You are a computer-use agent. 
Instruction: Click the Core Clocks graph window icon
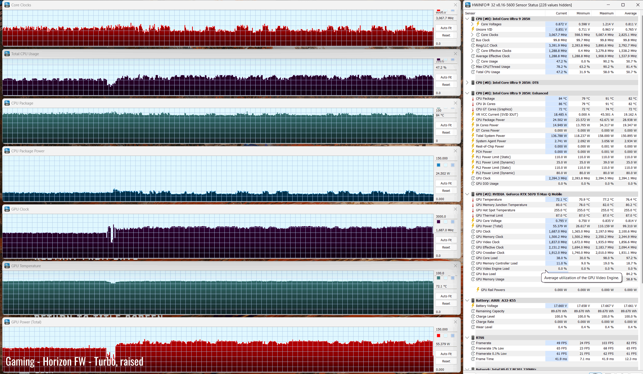click(7, 5)
